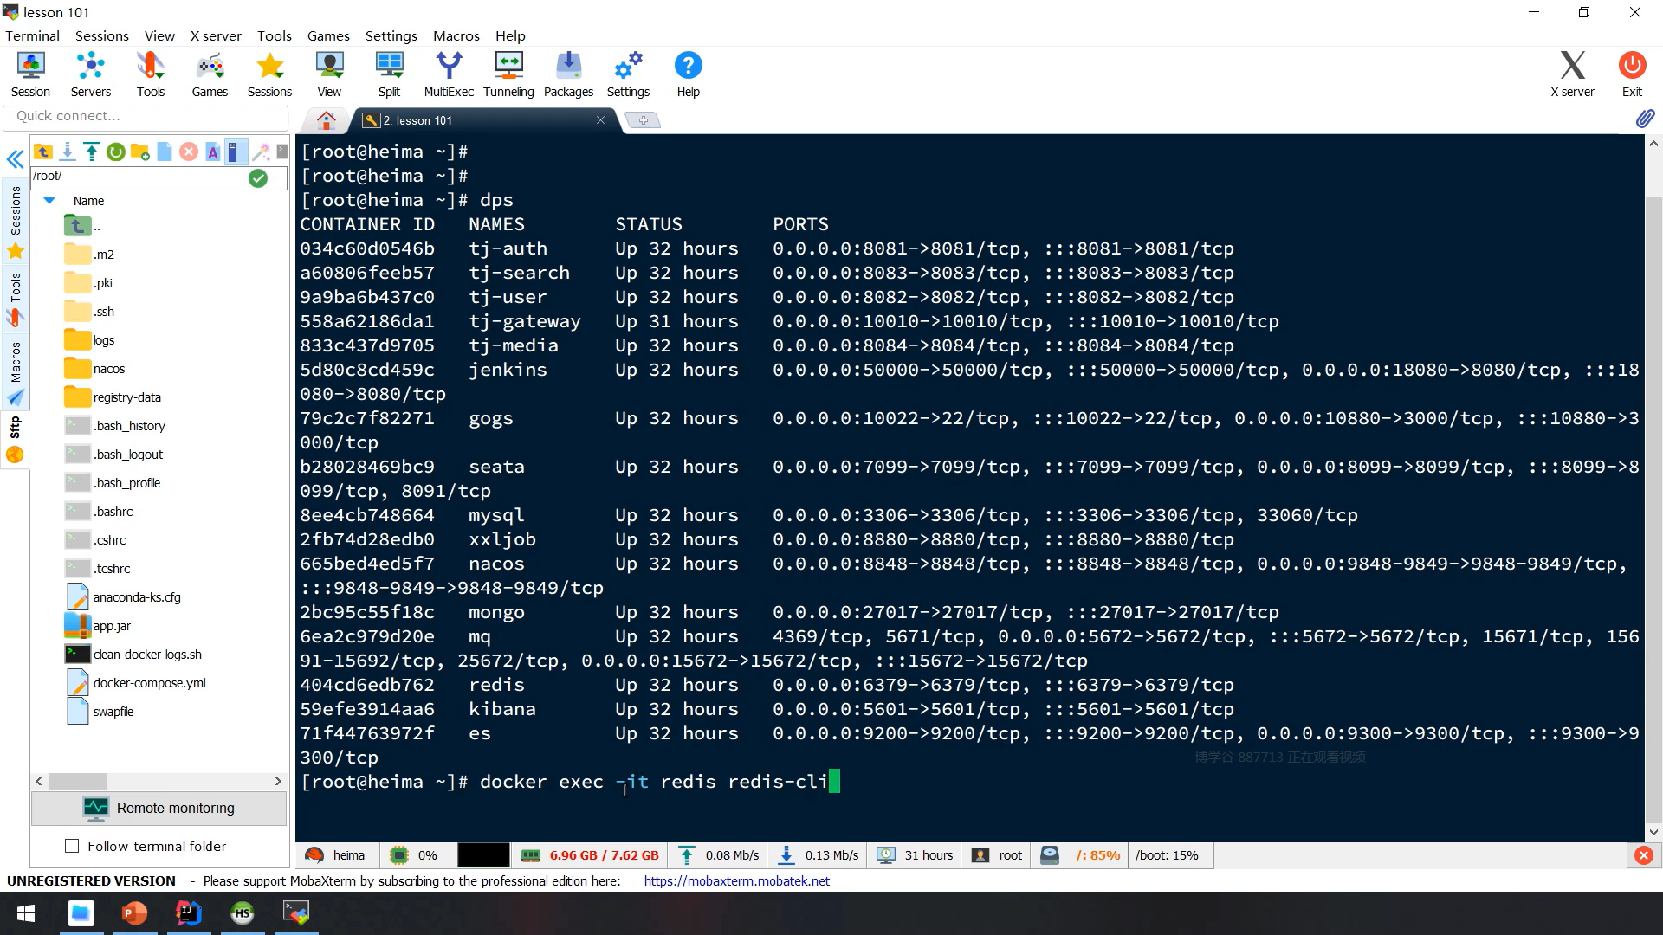Open the Tunneling tool
The width and height of the screenshot is (1663, 935).
pos(508,74)
